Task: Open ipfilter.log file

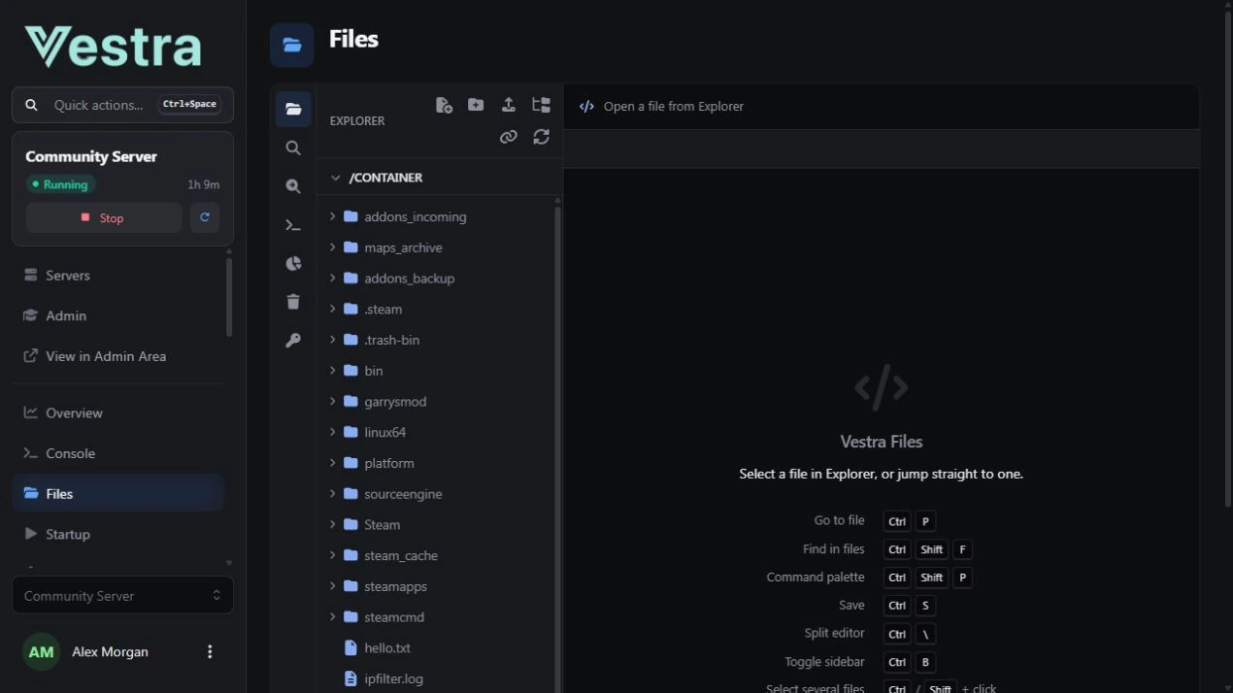Action: [437, 678]
